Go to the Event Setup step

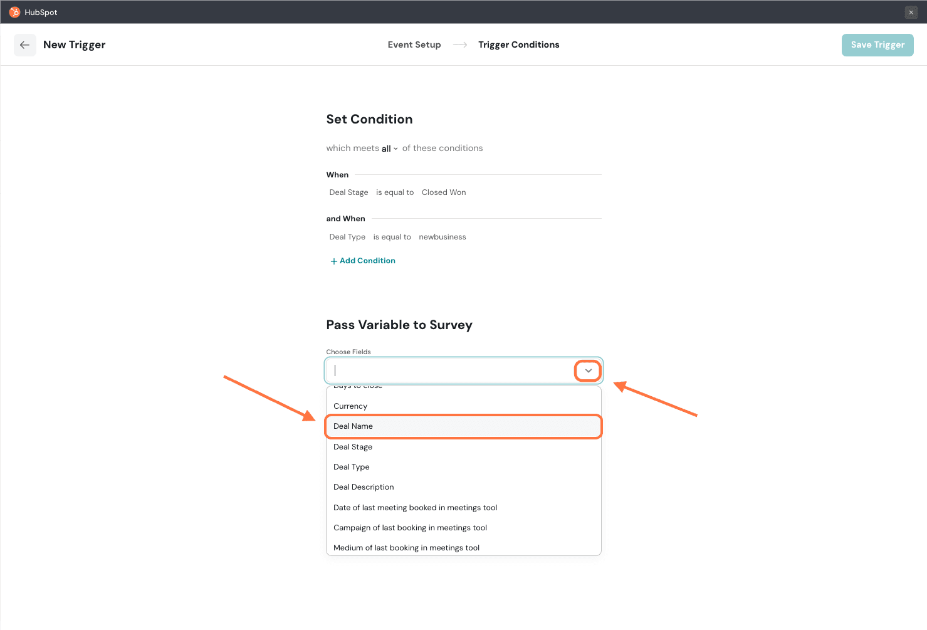tap(414, 45)
